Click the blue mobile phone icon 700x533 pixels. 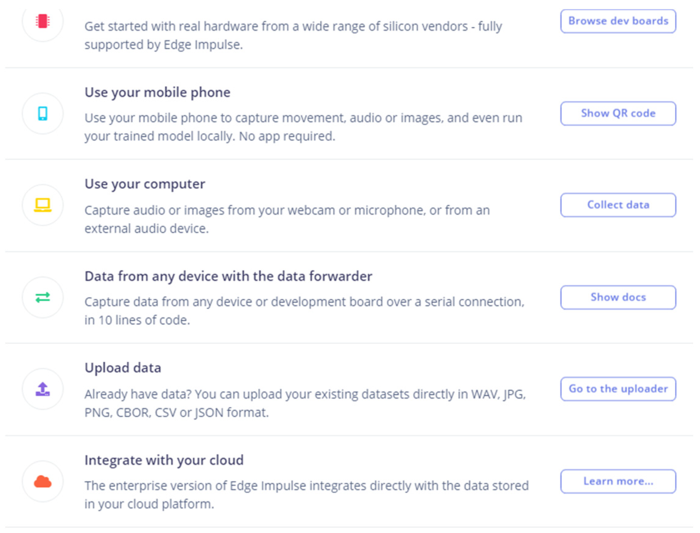coord(43,113)
